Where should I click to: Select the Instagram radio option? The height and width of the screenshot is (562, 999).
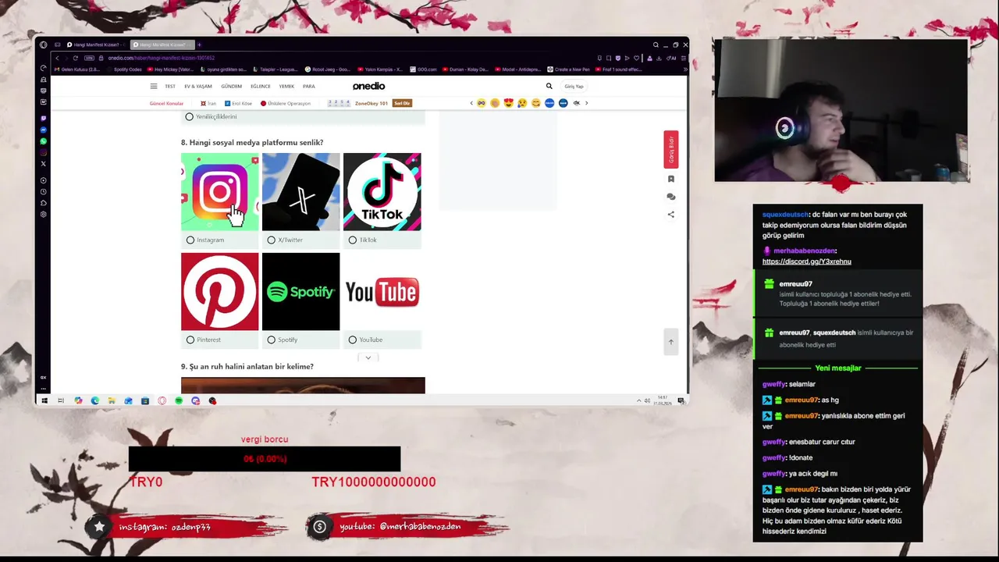point(190,240)
